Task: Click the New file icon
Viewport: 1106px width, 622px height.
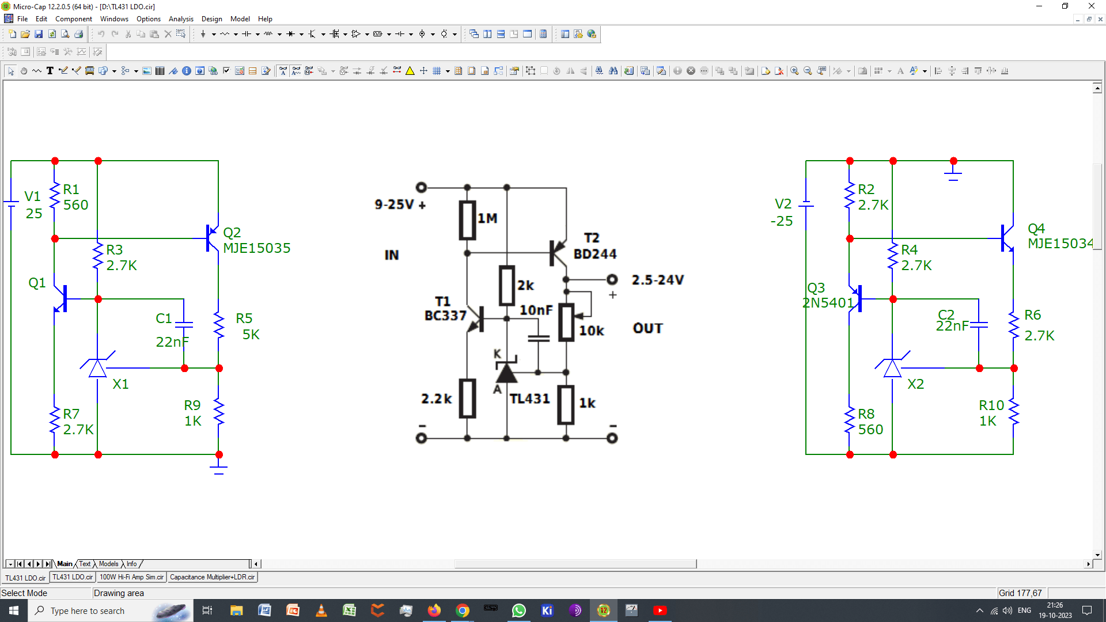Action: click(x=12, y=34)
